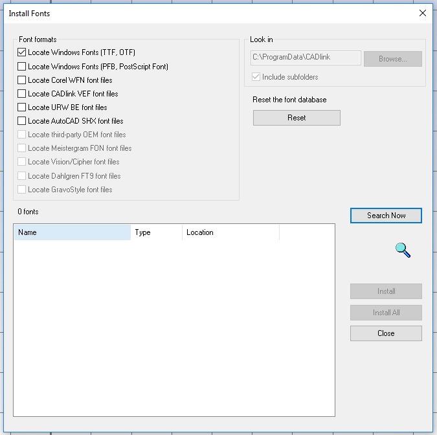Enable Locate URW BE font files
The image size is (437, 435).
pyautogui.click(x=21, y=107)
